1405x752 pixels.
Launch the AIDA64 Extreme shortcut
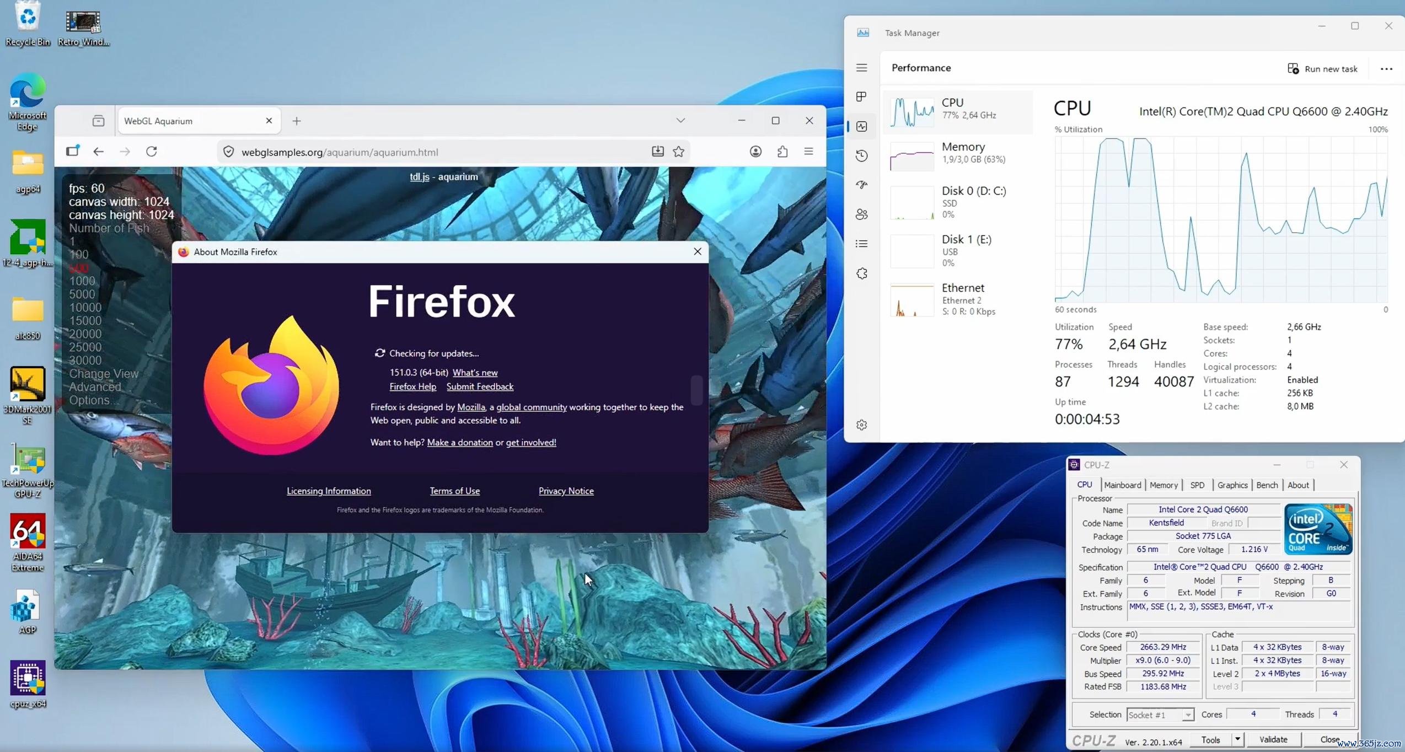pos(28,543)
